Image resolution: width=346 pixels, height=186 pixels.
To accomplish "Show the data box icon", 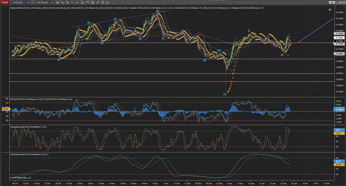I will (x=82, y=3).
